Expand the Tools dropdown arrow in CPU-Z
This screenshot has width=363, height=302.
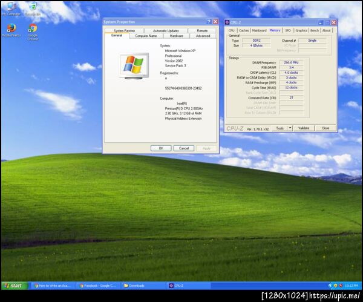tap(290, 128)
